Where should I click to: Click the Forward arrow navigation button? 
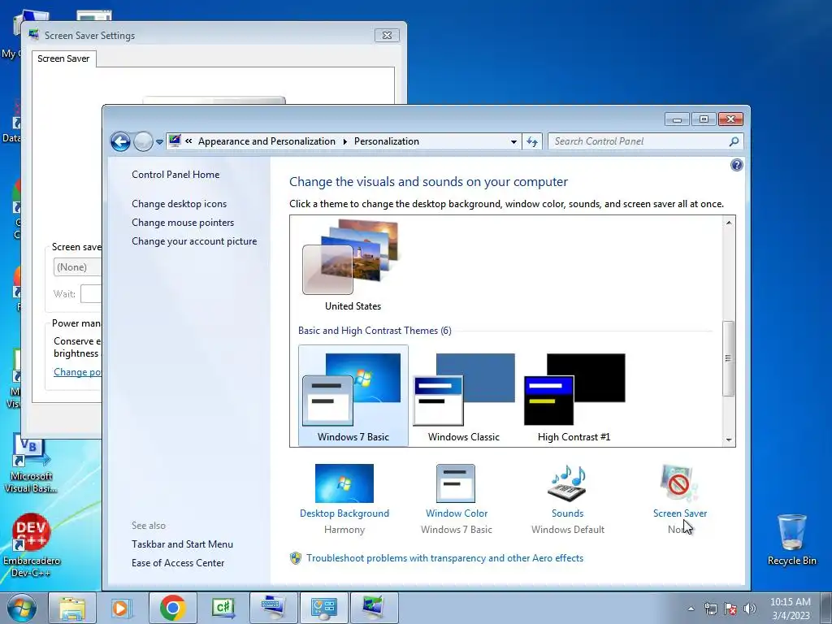point(143,141)
